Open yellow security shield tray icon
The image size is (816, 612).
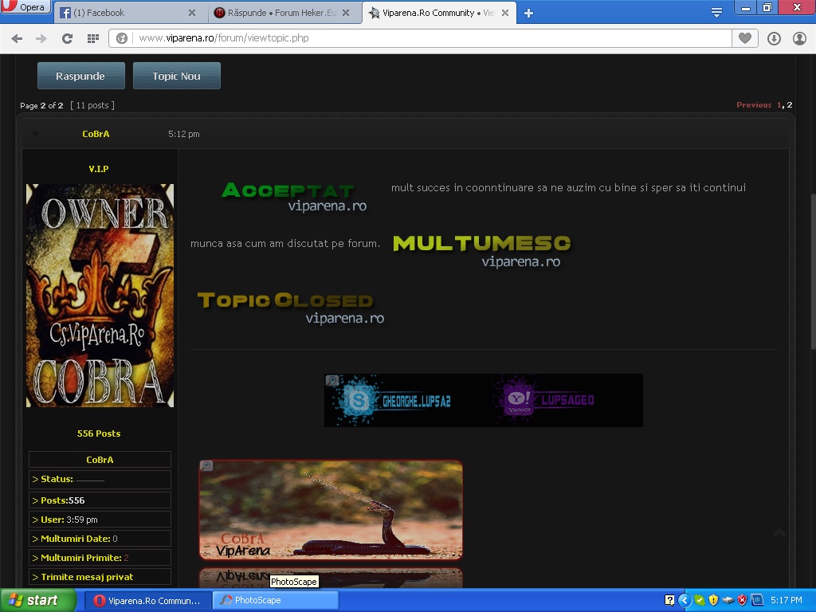point(713,600)
